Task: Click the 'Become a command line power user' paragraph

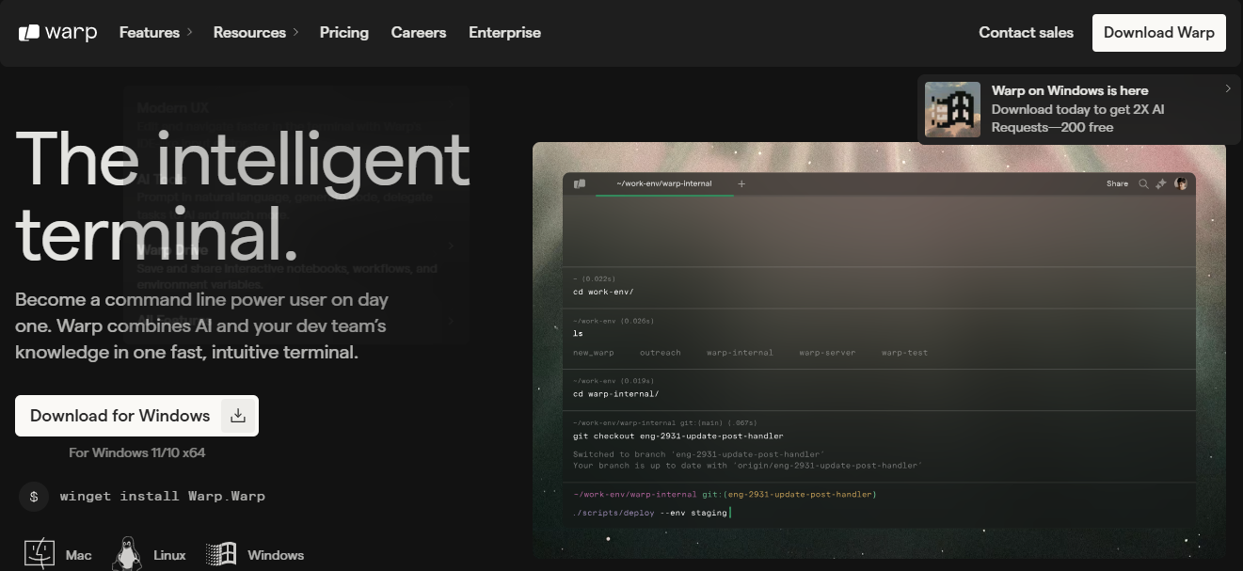Action: point(201,326)
